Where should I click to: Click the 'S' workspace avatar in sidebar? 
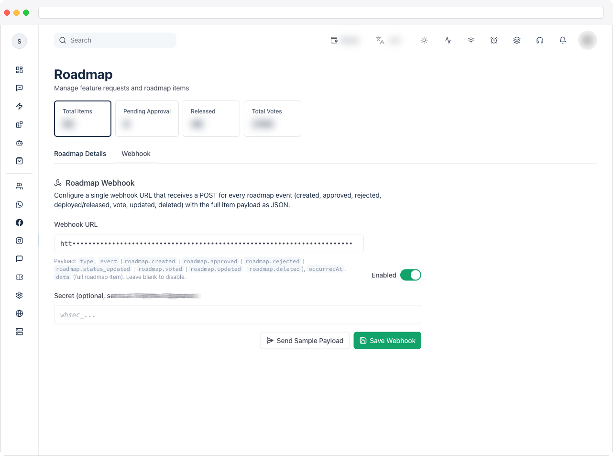19,41
